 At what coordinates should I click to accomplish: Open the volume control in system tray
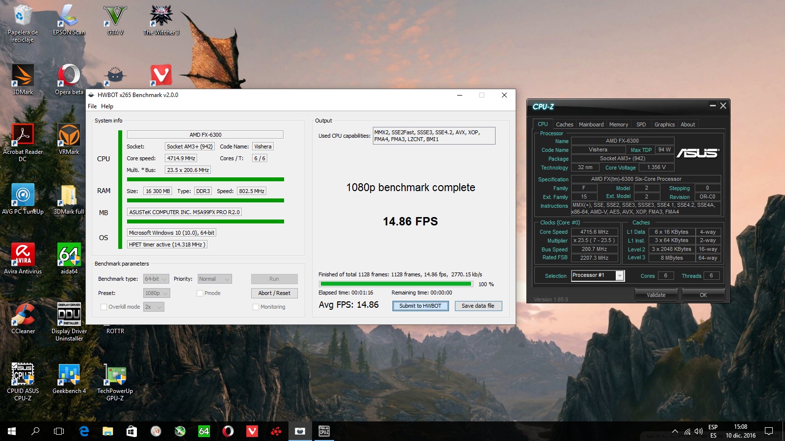699,431
